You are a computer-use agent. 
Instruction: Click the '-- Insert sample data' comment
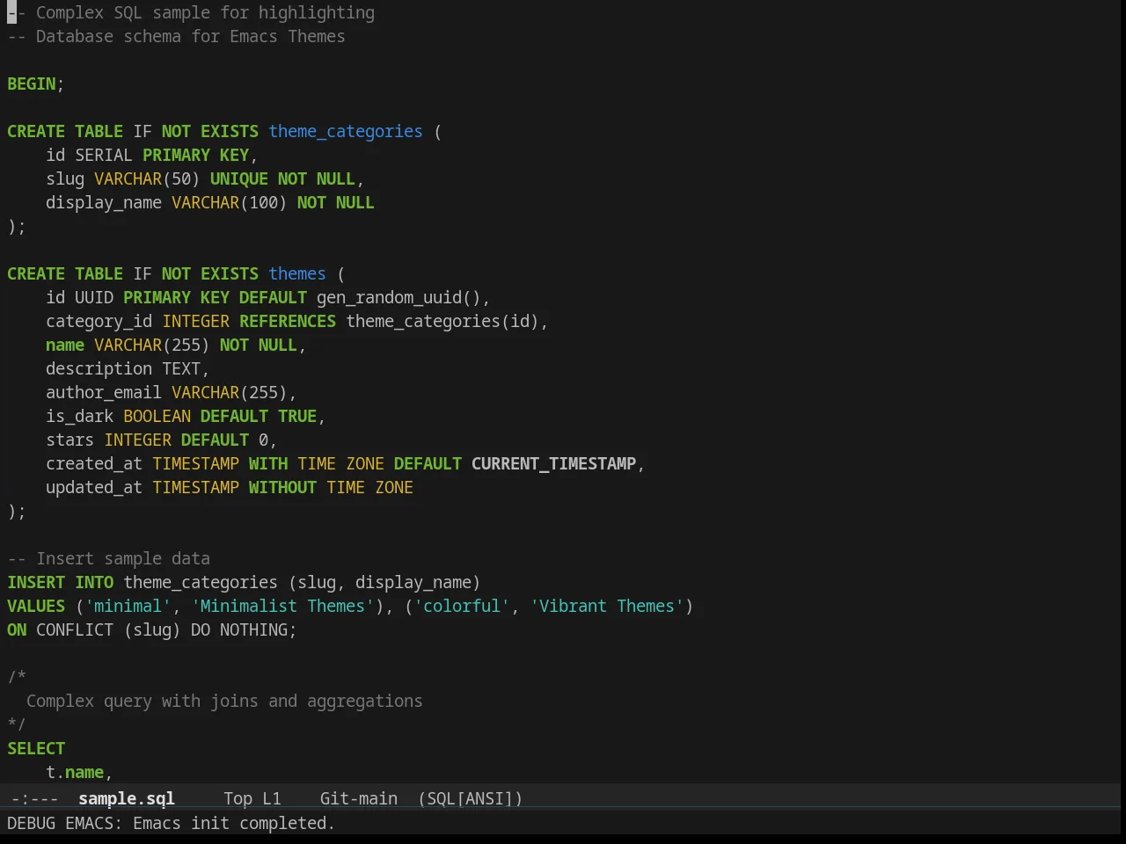click(109, 558)
